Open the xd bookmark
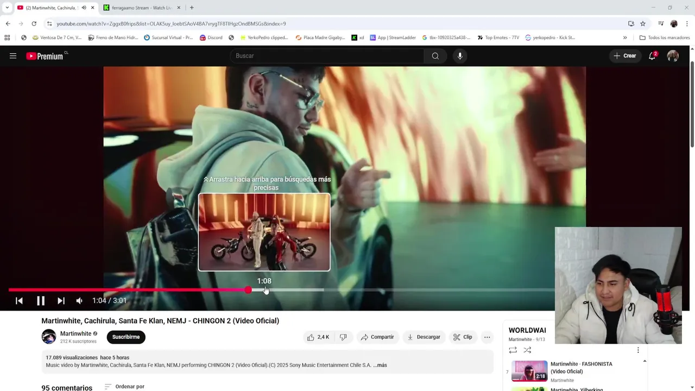The height and width of the screenshot is (391, 695). coord(357,37)
